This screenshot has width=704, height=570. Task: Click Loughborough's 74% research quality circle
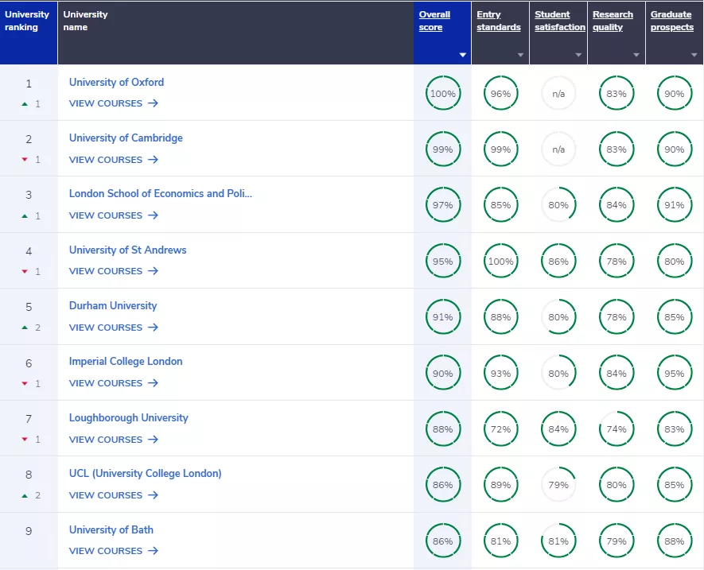616,429
